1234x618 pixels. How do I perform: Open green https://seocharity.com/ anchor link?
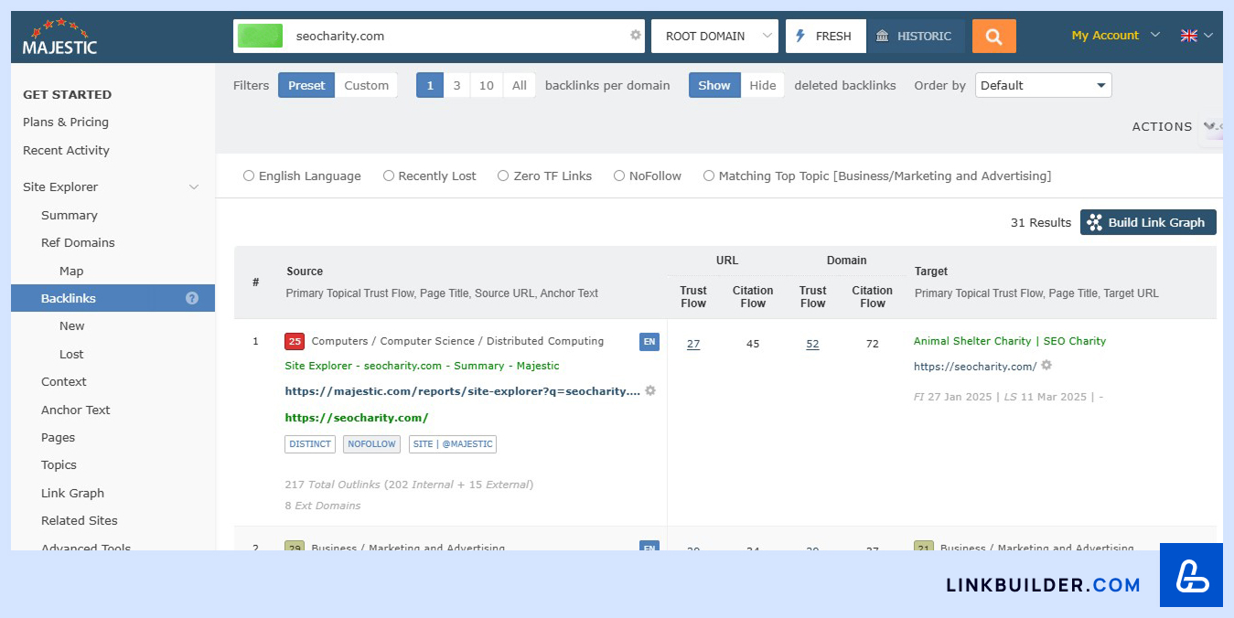tap(357, 417)
